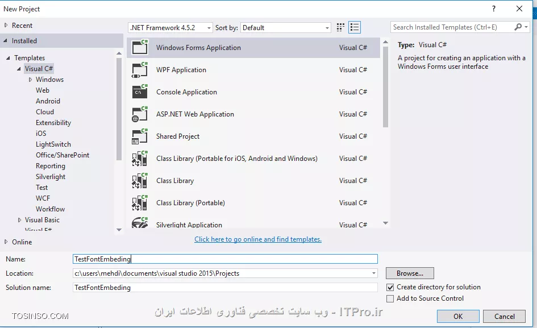537x328 pixels.
Task: Select the WCF category
Action: click(43, 198)
